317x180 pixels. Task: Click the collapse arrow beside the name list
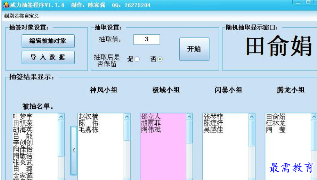(x=73, y=150)
